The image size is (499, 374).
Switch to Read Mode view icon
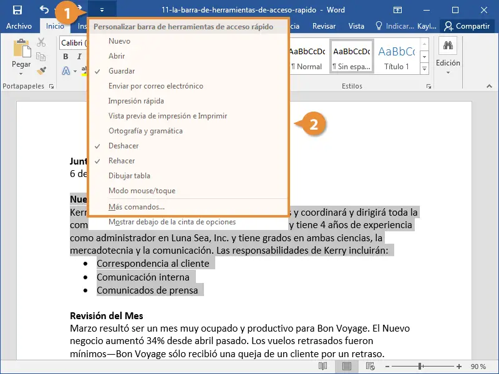[x=322, y=367]
